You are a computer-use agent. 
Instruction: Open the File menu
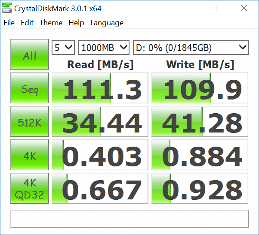(9, 23)
